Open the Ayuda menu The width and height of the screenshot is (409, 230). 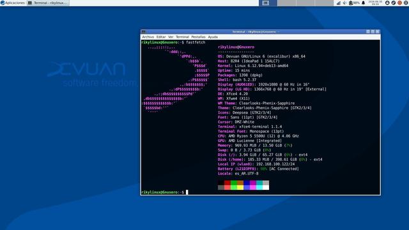(213, 37)
